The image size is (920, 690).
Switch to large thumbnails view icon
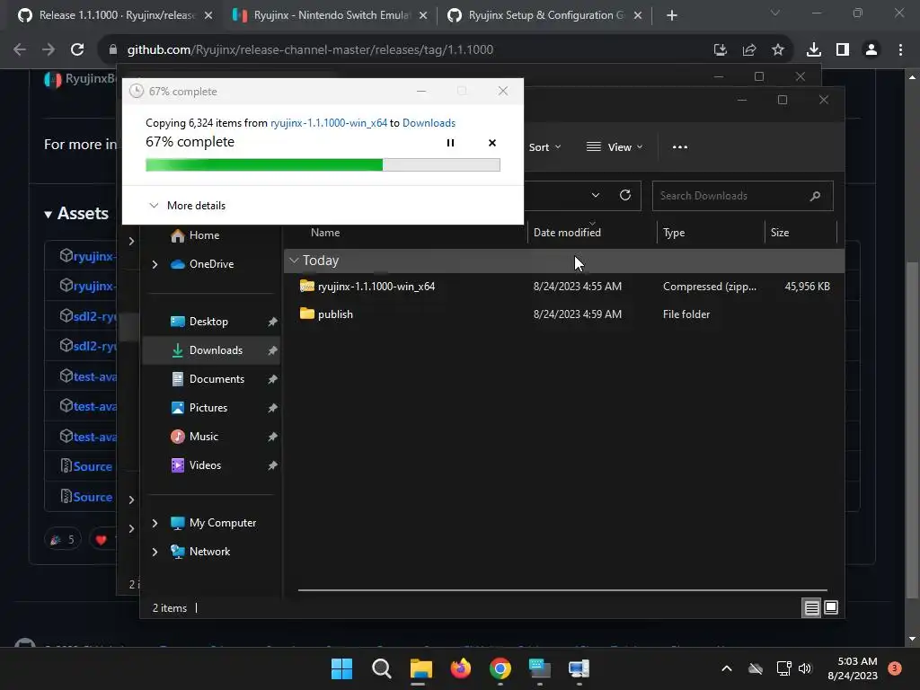point(831,608)
